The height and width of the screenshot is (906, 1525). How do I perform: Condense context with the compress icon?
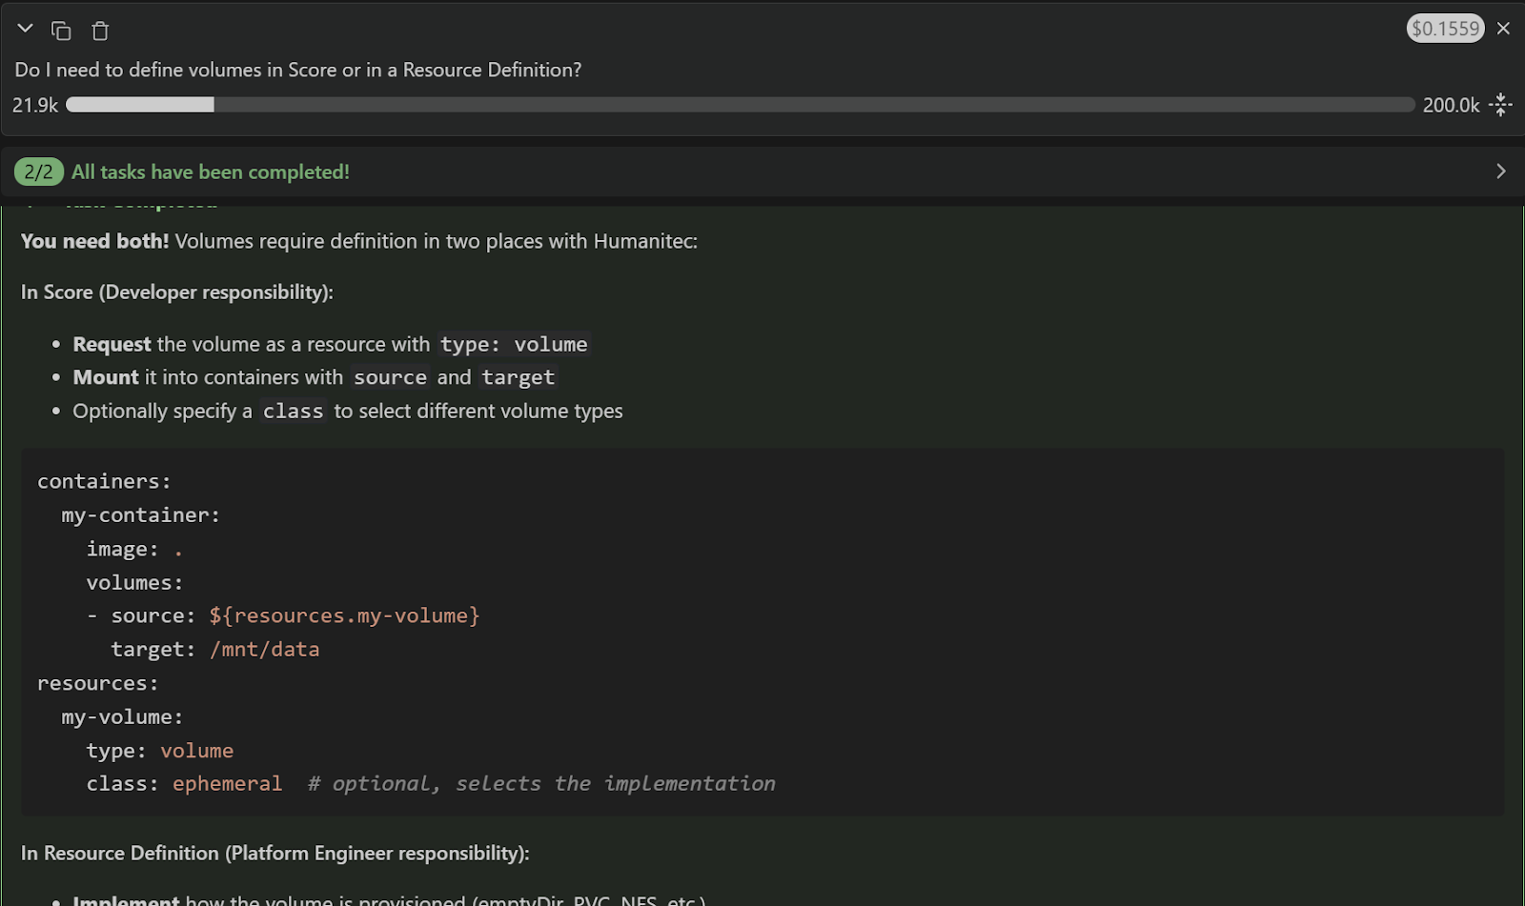pyautogui.click(x=1501, y=105)
